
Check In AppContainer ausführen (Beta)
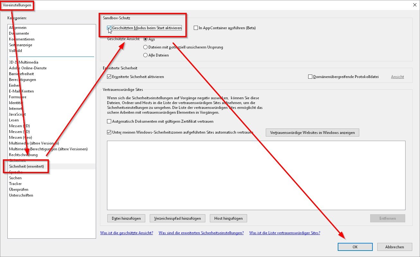[x=196, y=28]
